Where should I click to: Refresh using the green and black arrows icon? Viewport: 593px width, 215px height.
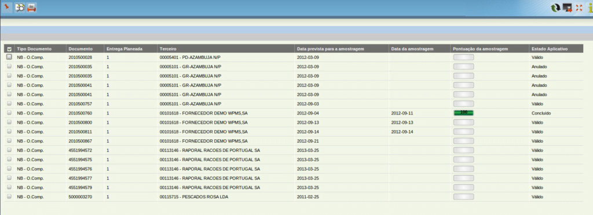[x=555, y=8]
